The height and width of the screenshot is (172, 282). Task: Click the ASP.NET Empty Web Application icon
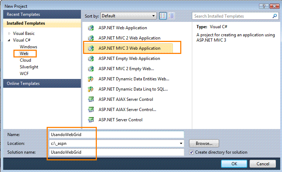[91, 59]
